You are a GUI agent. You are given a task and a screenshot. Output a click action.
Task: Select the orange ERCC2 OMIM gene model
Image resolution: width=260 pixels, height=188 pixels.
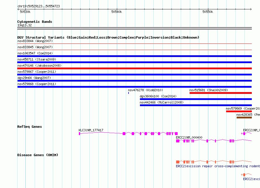click(214, 162)
